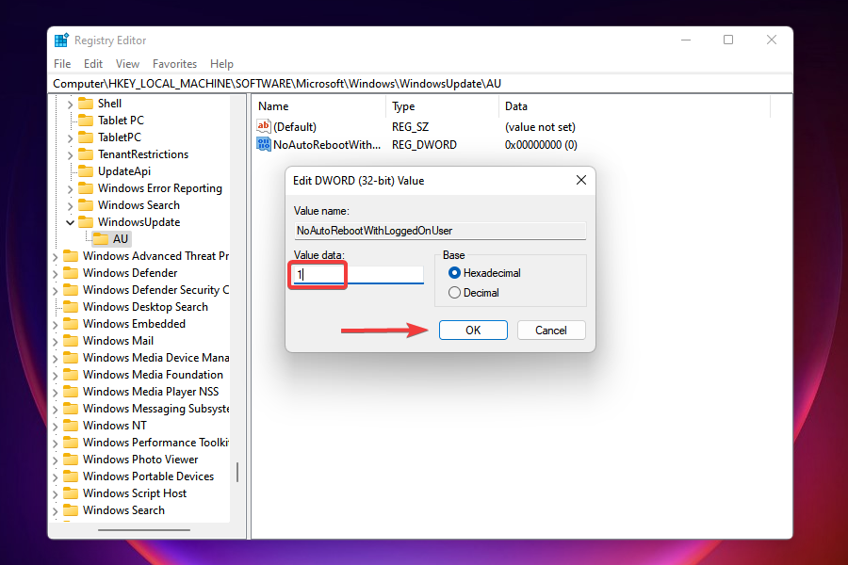Expand the Windows Performance Toolkit key

pyautogui.click(x=56, y=443)
